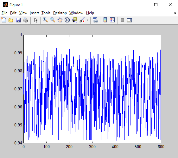Click the Link Plot icon
Screen dimensions: 178x158
[x=95, y=20]
